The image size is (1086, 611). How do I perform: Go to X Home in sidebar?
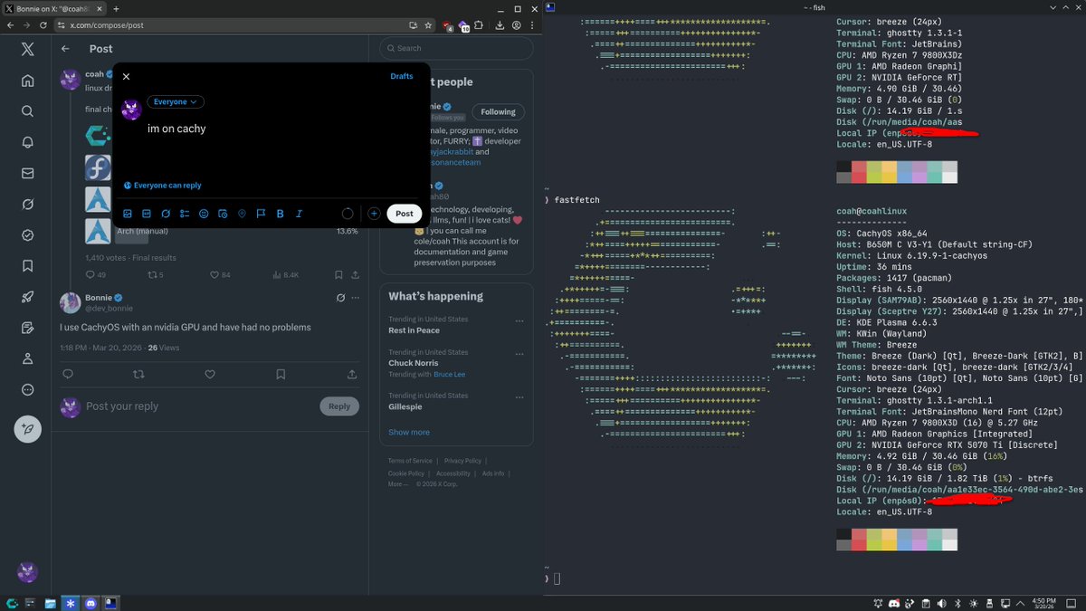point(28,81)
